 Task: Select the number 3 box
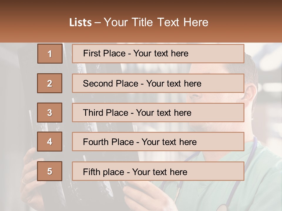tap(50, 113)
